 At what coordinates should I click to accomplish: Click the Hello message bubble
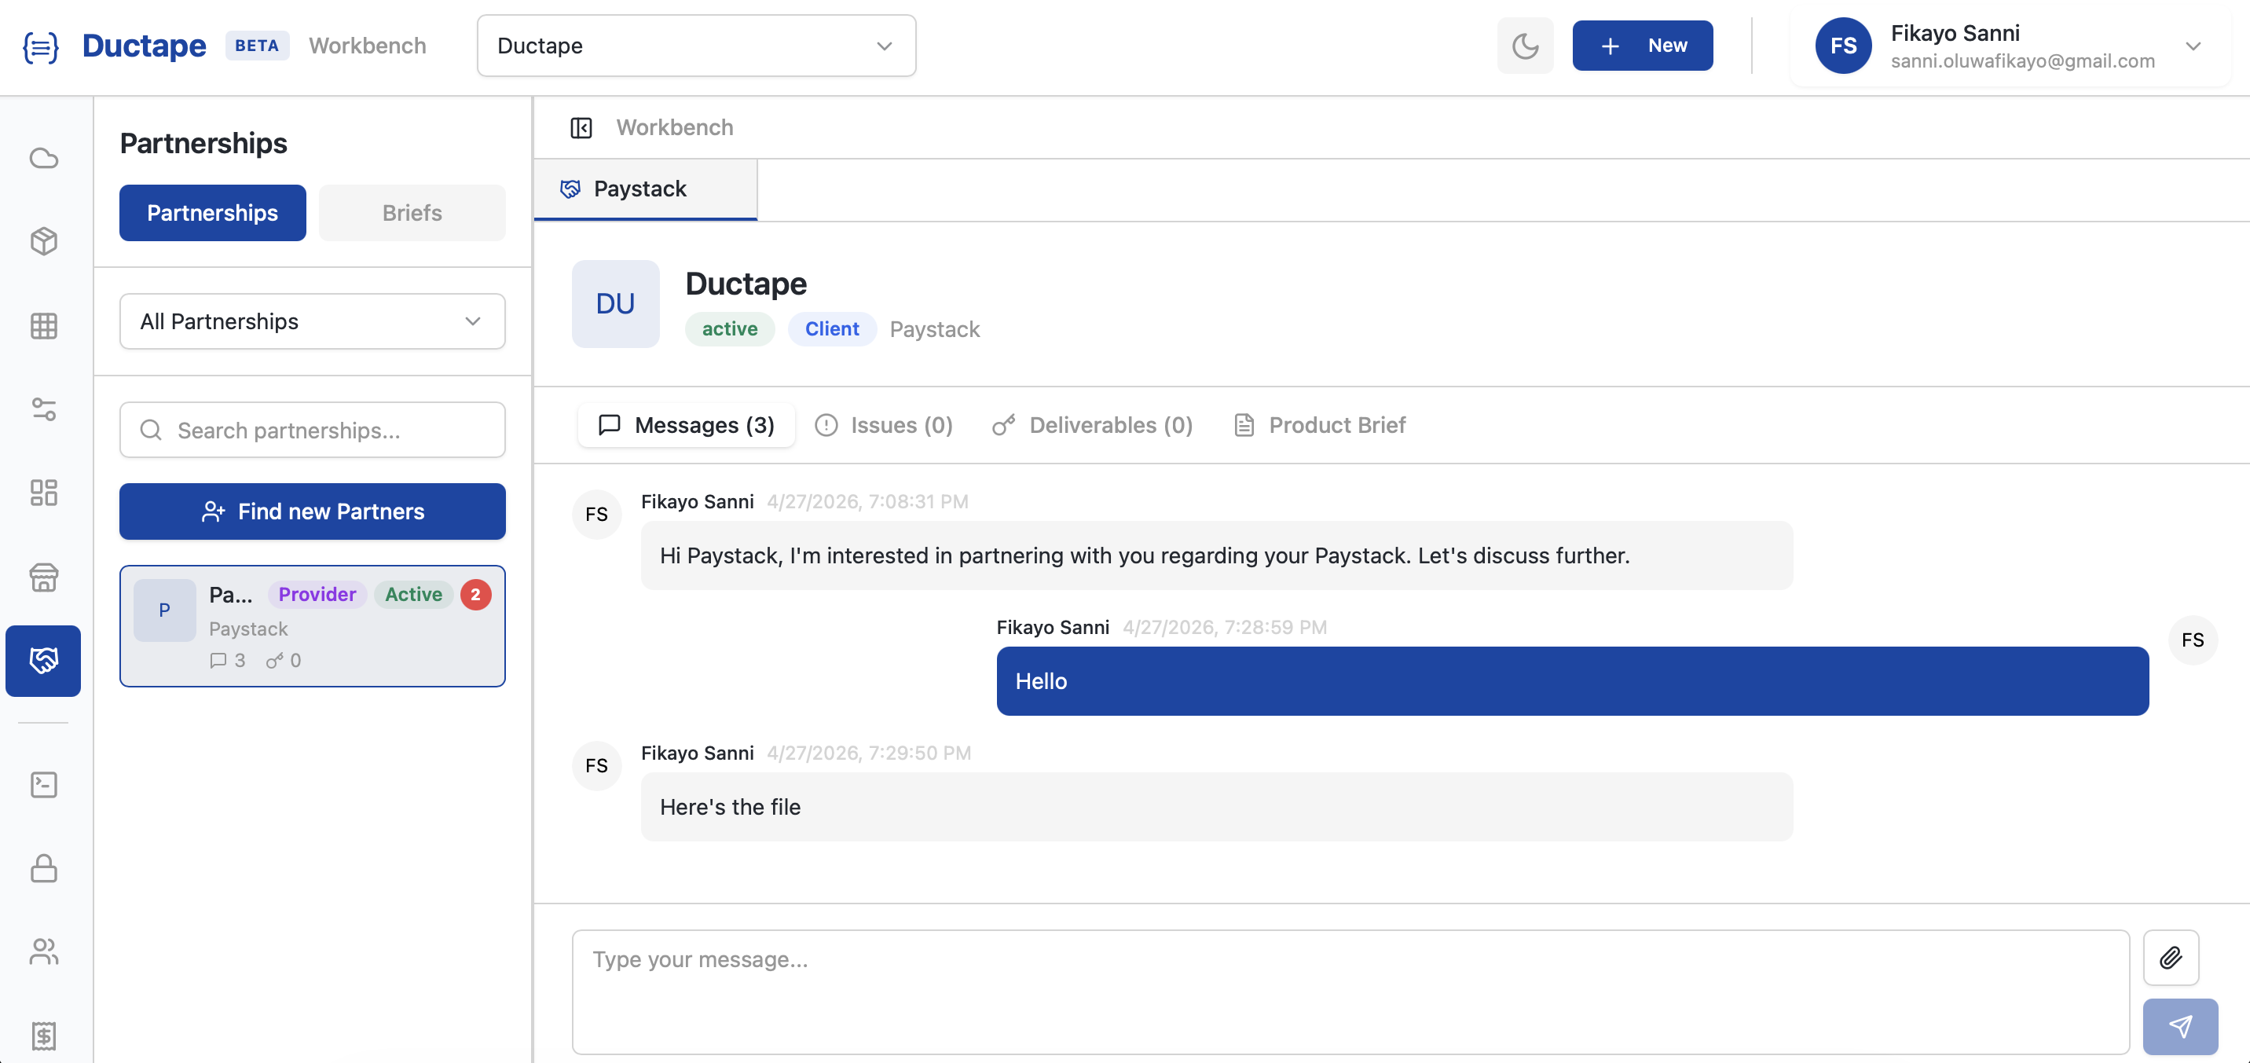tap(1572, 681)
